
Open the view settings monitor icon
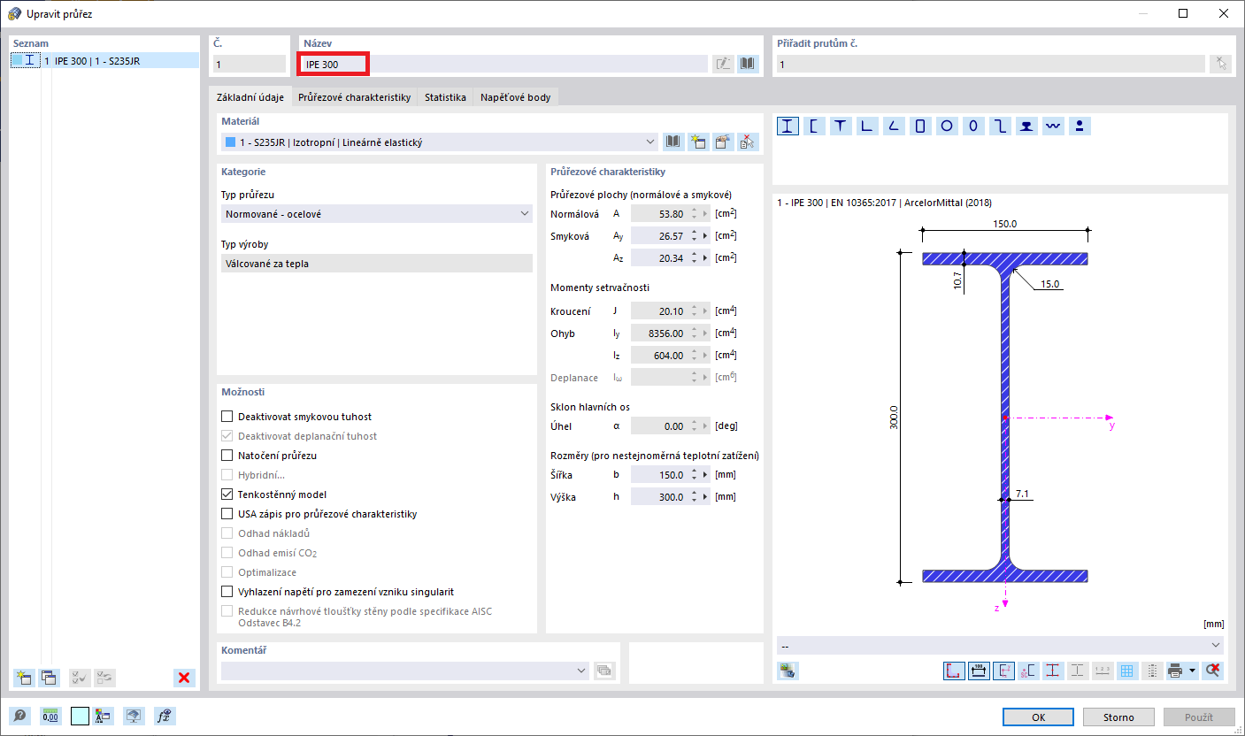(x=134, y=716)
